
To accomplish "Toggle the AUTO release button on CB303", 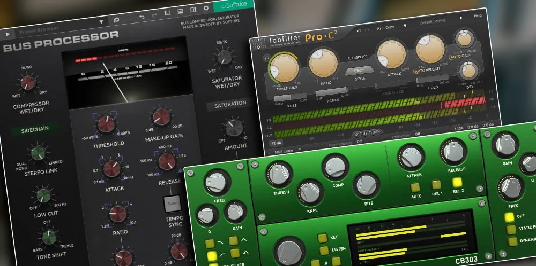I will [415, 187].
